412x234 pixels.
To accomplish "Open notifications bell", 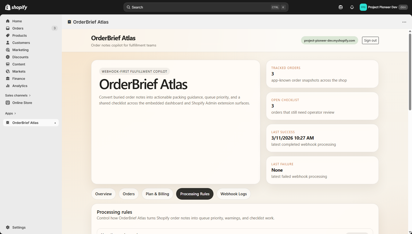I will pyautogui.click(x=352, y=7).
